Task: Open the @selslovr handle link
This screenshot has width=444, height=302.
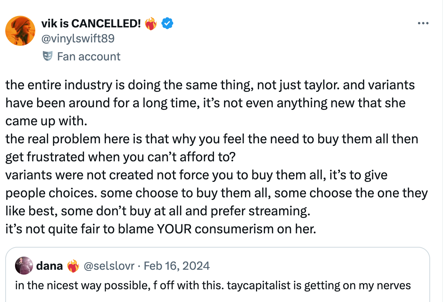Action: (109, 266)
